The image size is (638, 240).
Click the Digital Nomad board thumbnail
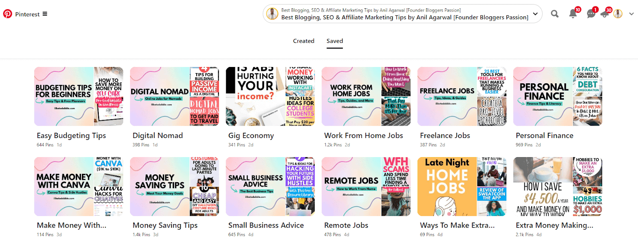click(x=175, y=96)
